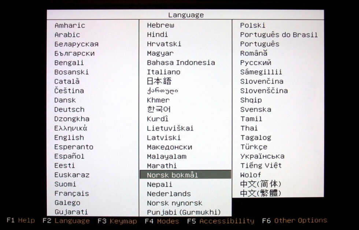
Task: Choose 中文(繁體) Traditional Chinese
Action: coord(260,193)
